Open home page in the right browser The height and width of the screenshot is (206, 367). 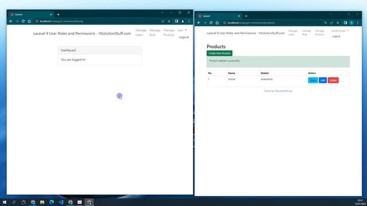(217, 23)
